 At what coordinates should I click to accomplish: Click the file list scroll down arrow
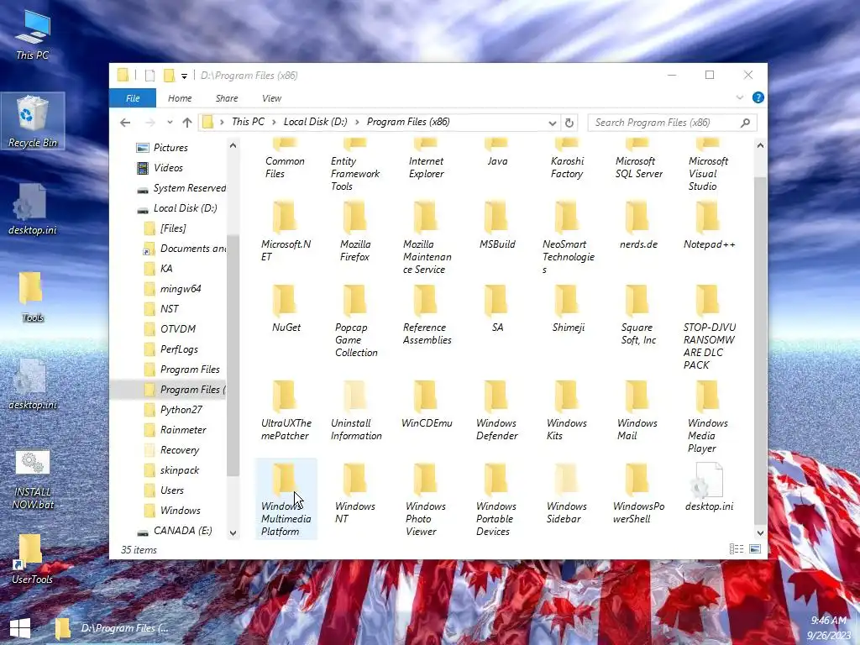(760, 532)
